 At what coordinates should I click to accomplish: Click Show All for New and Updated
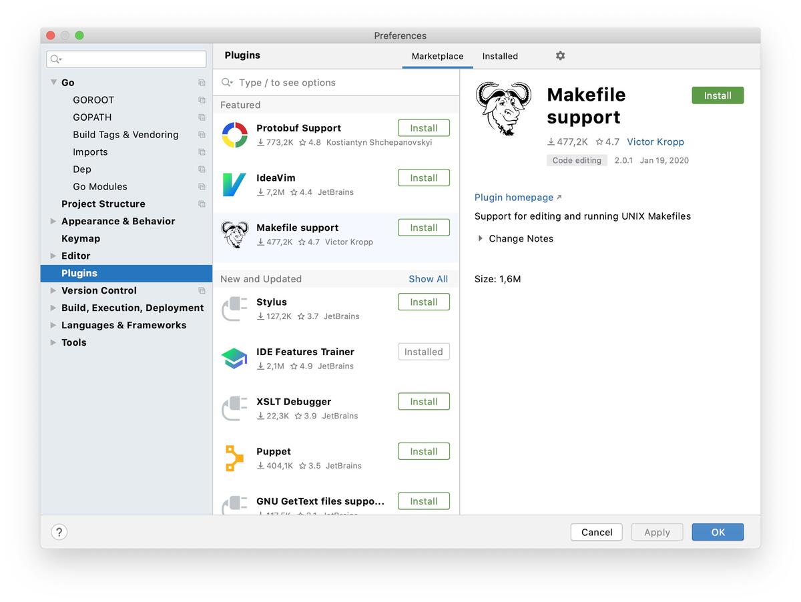click(428, 279)
